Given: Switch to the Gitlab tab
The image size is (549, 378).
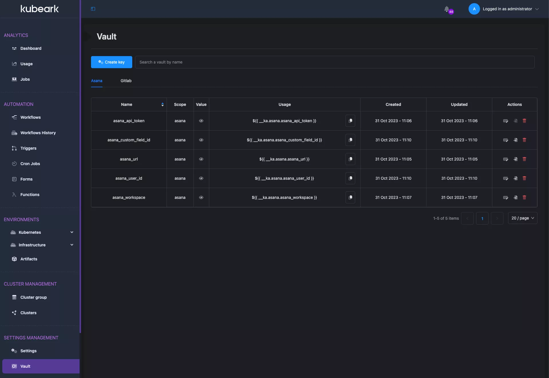Looking at the screenshot, I should click(x=126, y=81).
